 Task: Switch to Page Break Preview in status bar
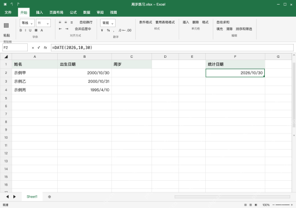click(256, 205)
